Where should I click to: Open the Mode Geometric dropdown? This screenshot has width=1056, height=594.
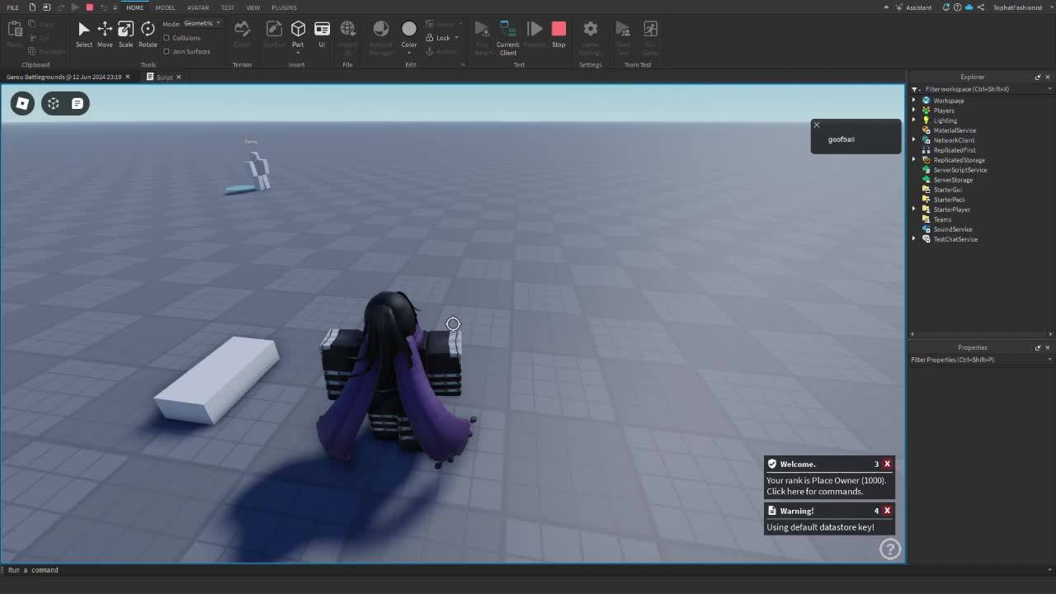click(x=202, y=23)
